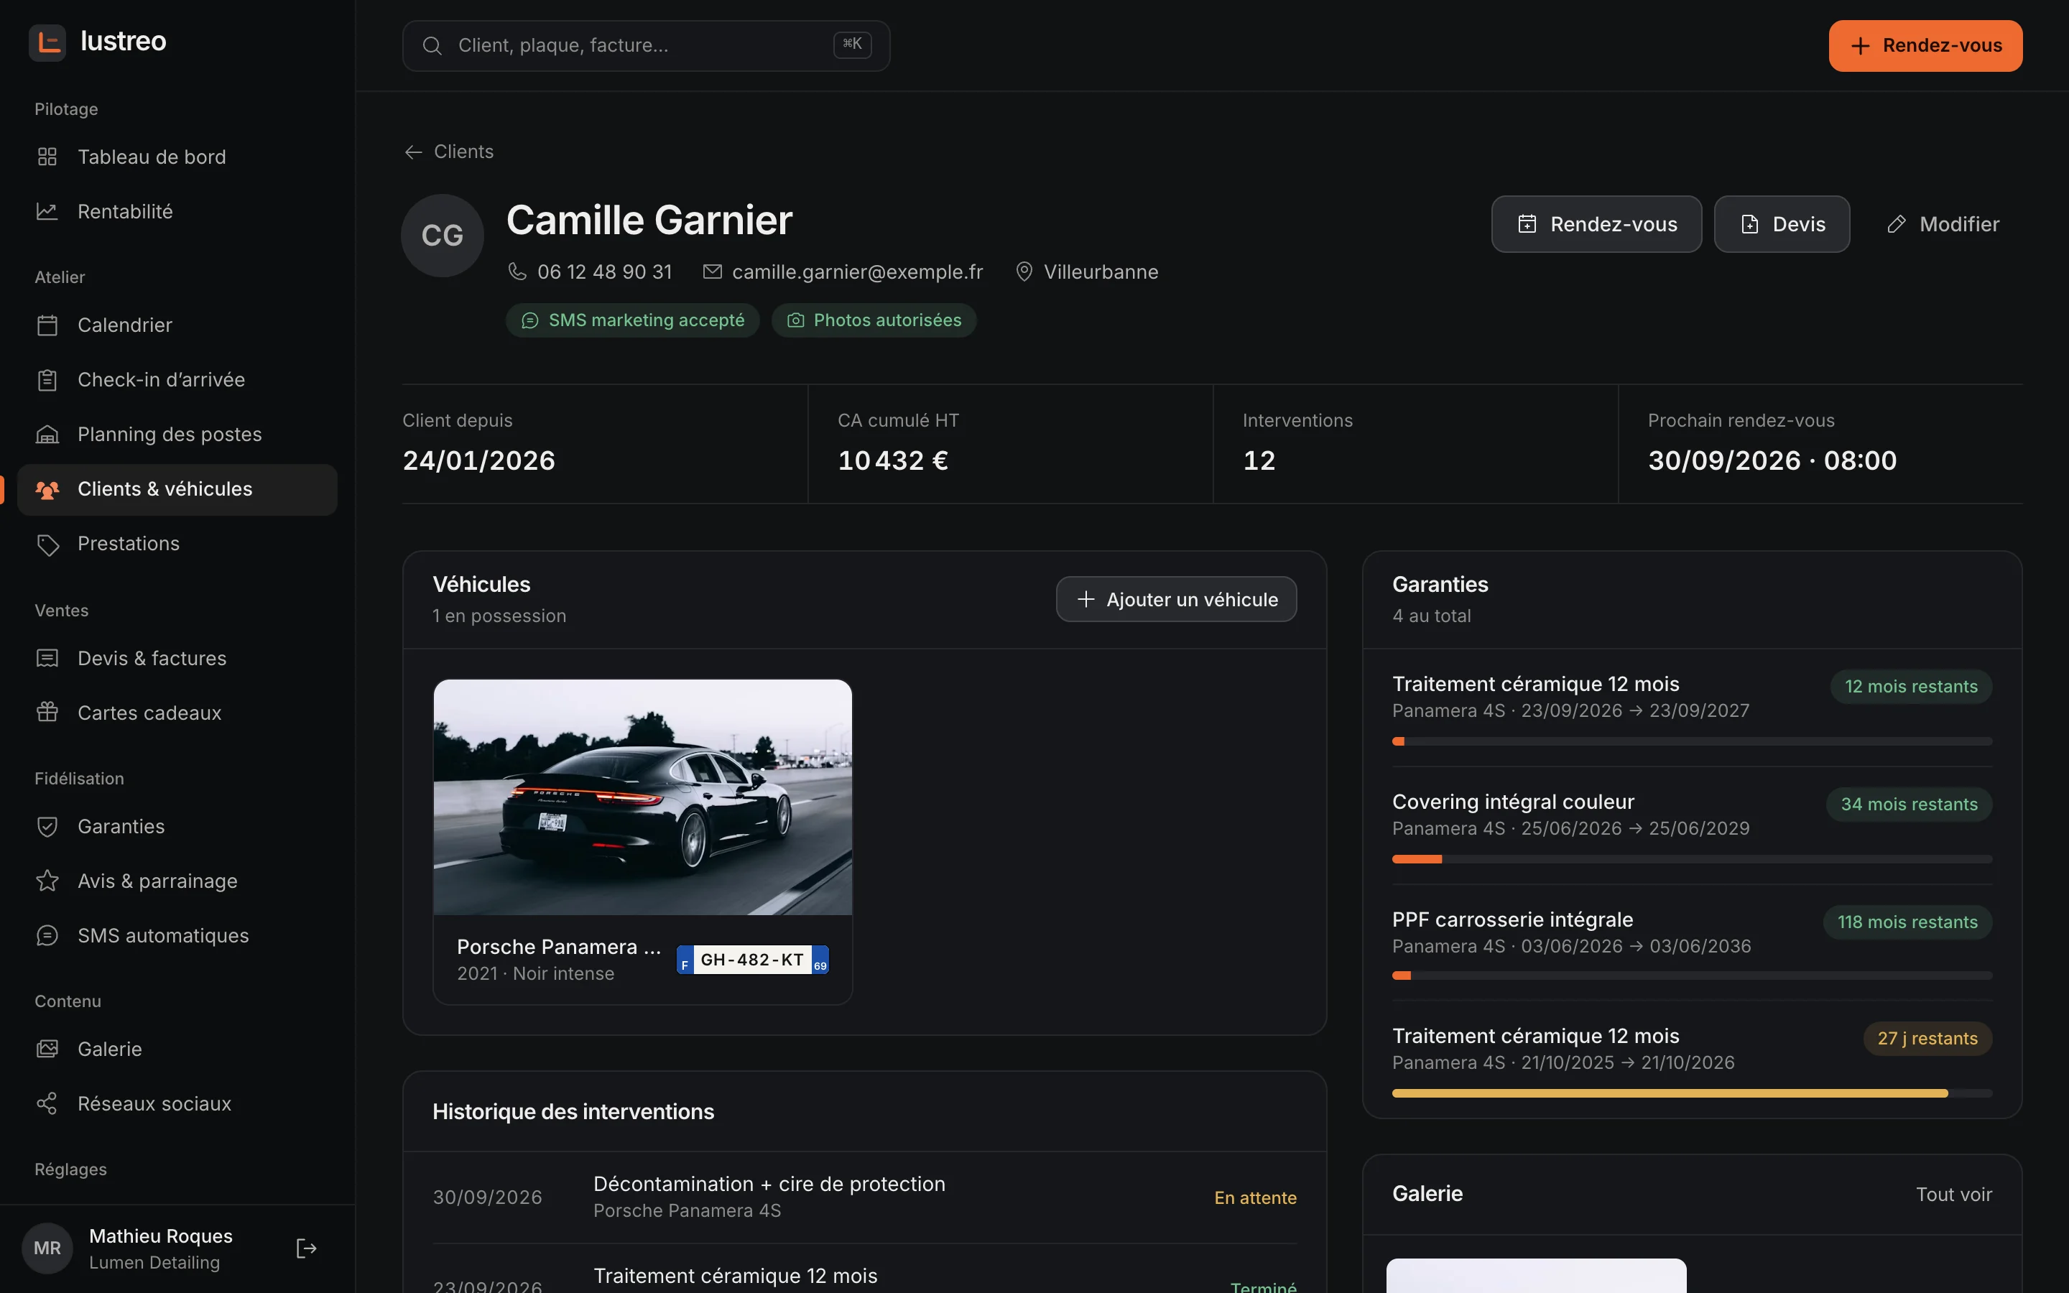
Task: Click the CG avatar
Action: coord(443,235)
